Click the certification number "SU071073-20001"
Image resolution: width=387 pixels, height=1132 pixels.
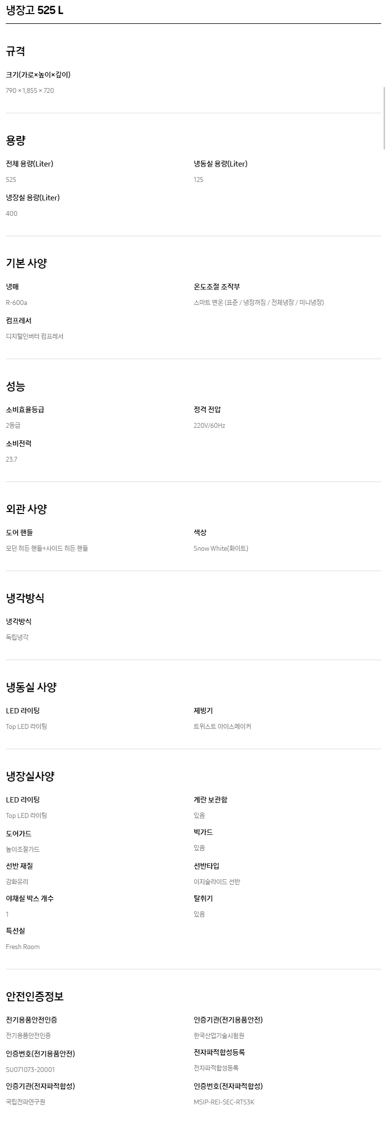30,1070
